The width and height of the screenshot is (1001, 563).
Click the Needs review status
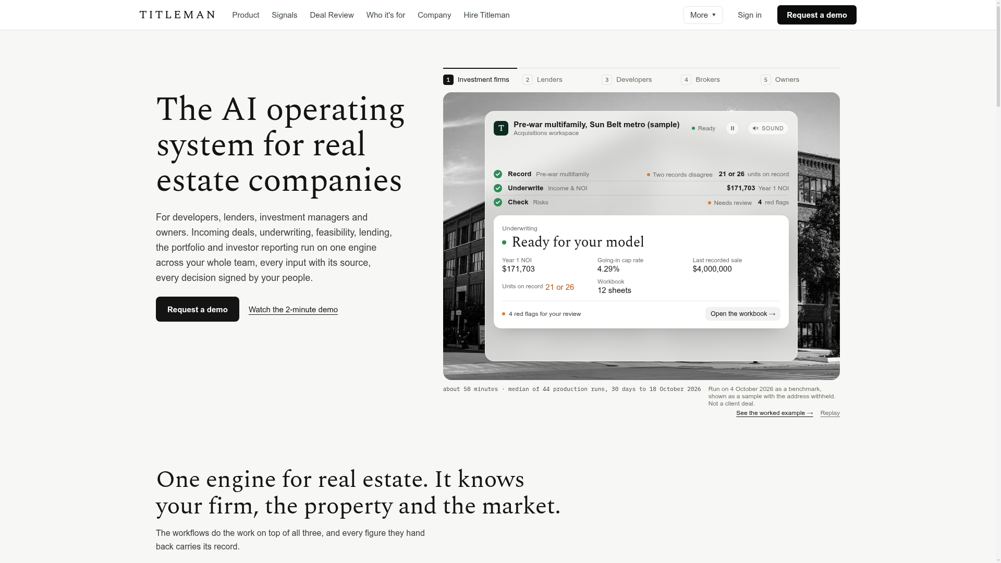pos(729,203)
